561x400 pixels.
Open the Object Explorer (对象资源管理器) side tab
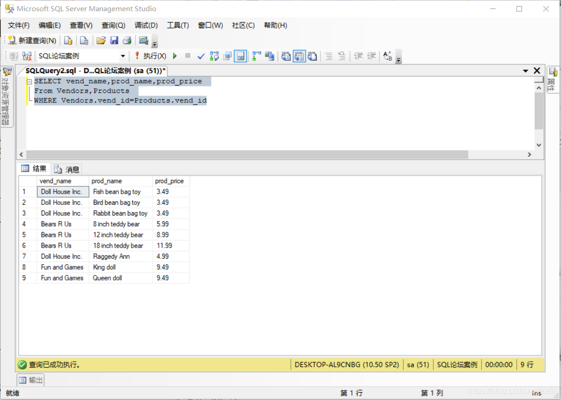7,96
